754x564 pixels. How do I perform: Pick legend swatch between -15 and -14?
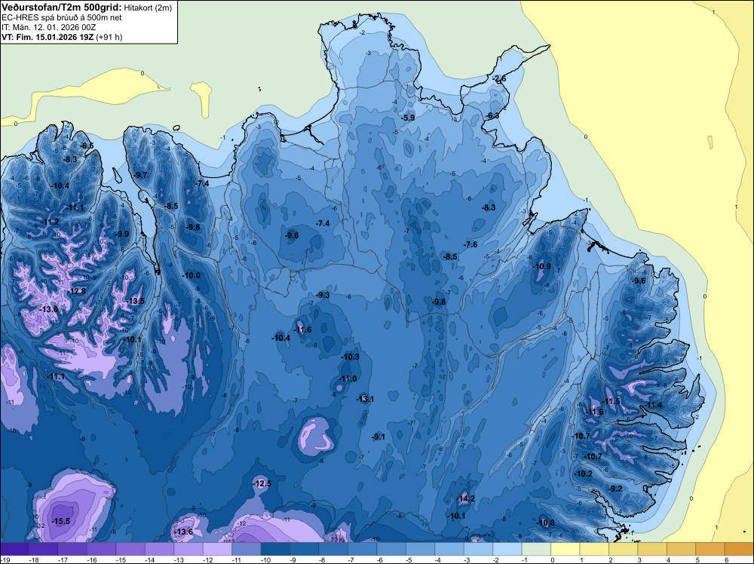pos(130,549)
